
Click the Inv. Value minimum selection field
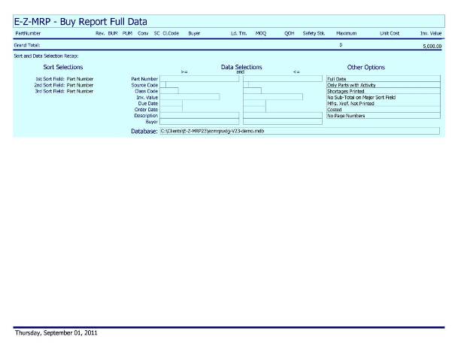[x=189, y=97]
